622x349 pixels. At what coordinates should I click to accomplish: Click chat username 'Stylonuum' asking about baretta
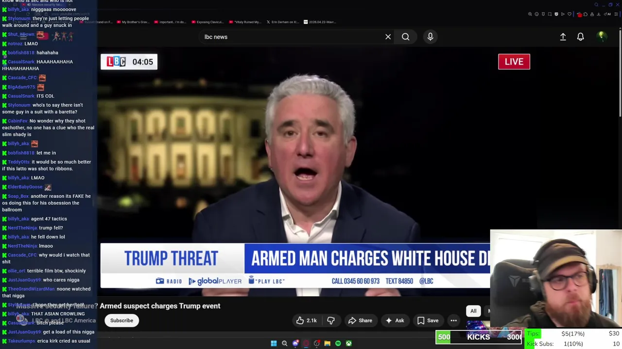(19, 105)
